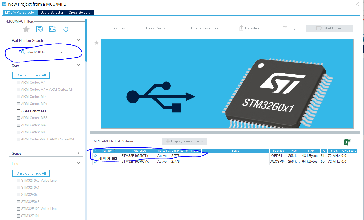Check the ARM Cortex-M0 checkbox

18,96
